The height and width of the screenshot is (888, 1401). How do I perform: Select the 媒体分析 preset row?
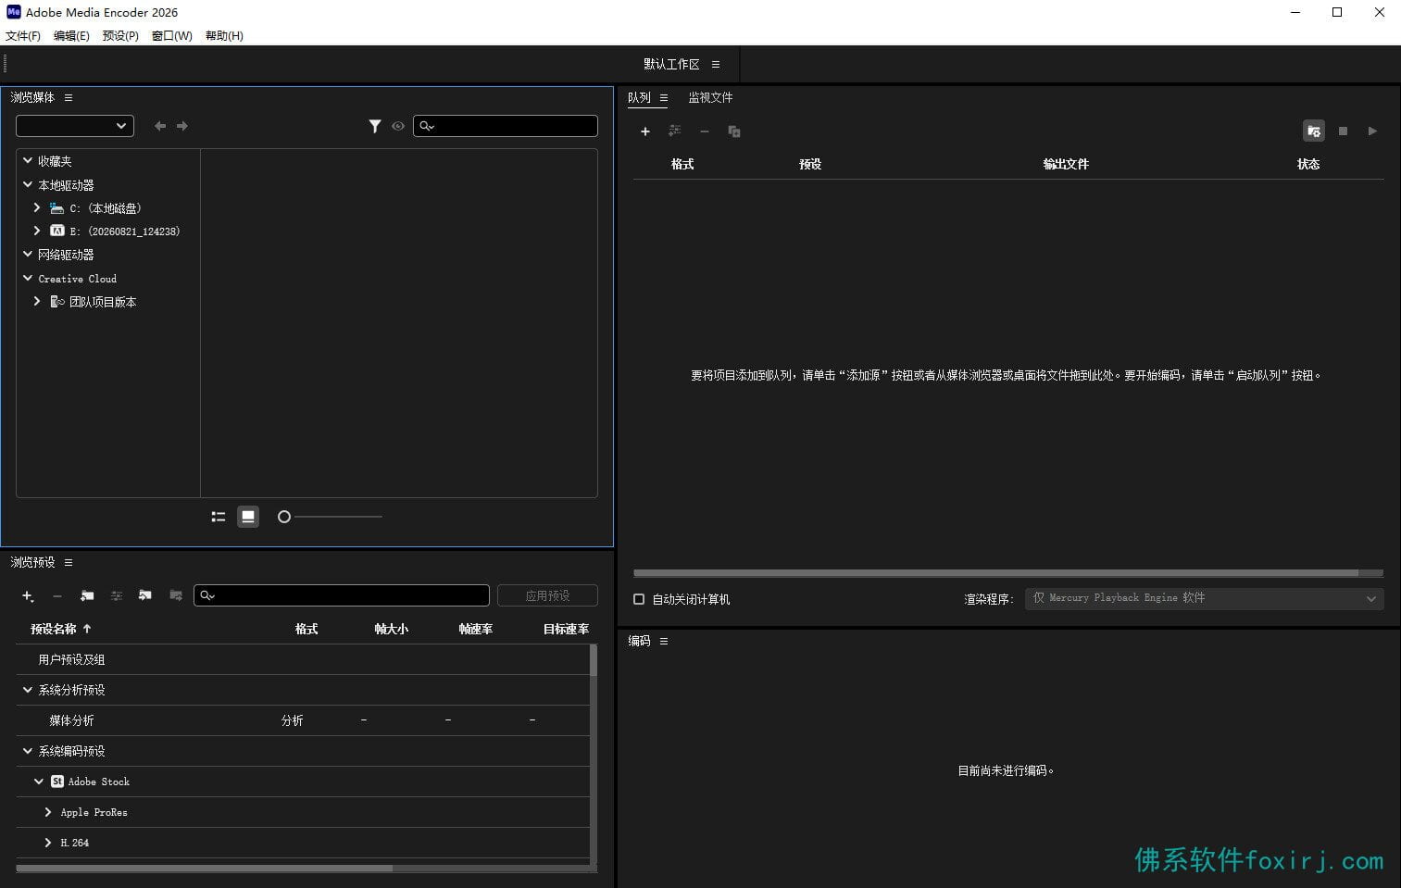coord(303,720)
